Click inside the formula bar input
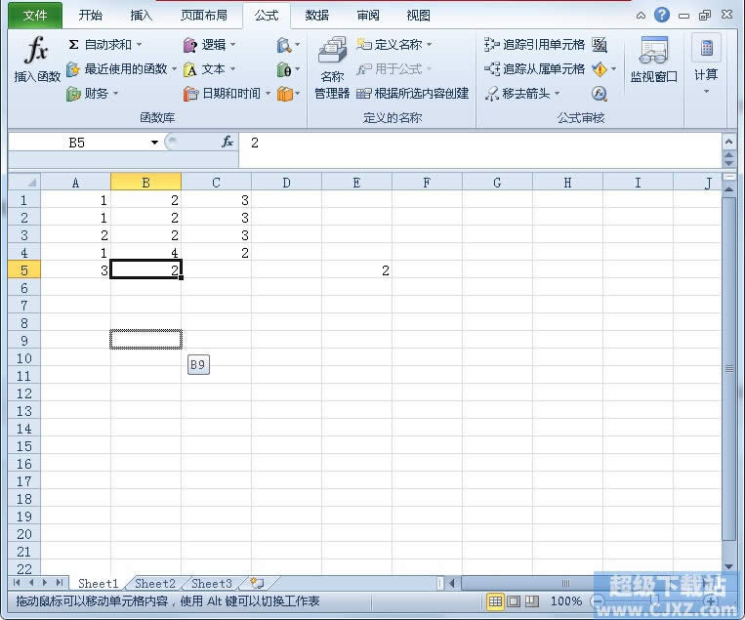745x620 pixels. (x=479, y=149)
